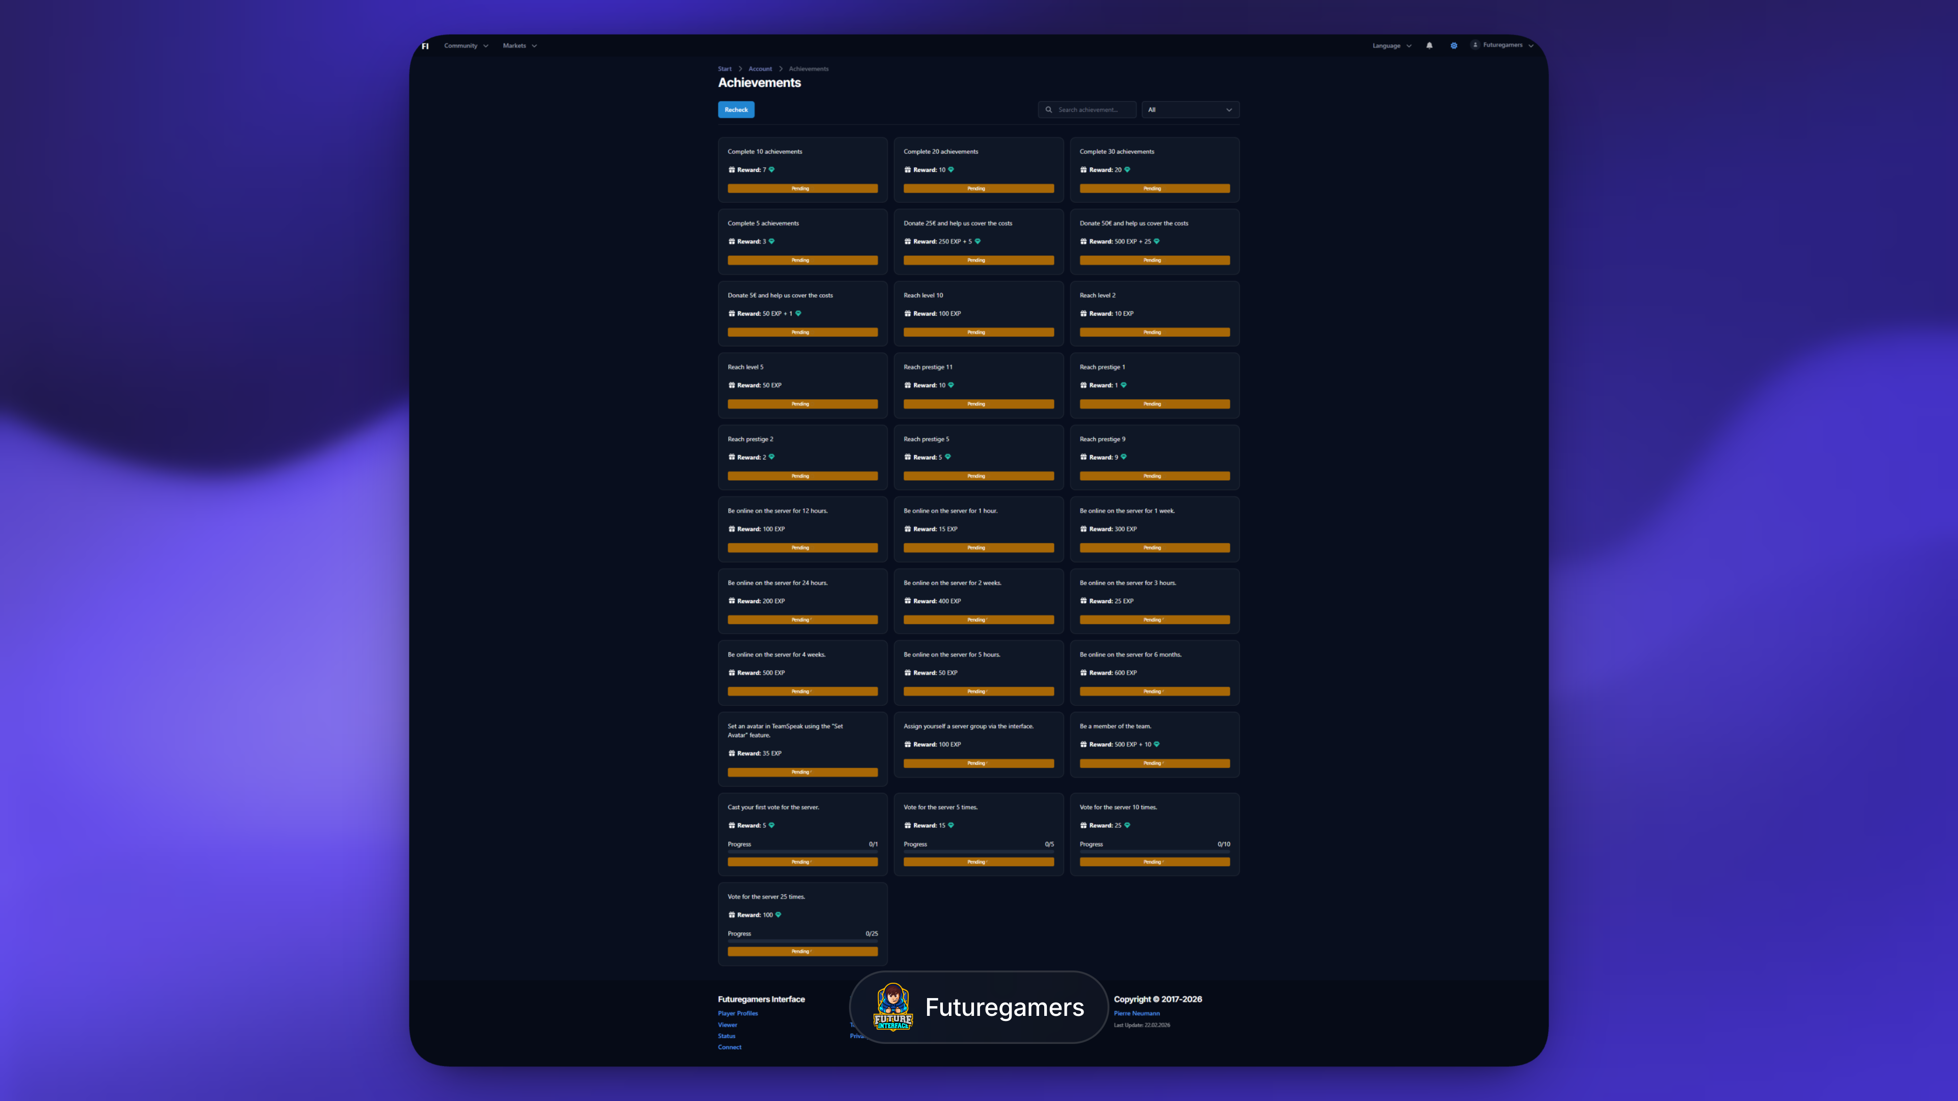Screen dimensions: 1958x1101
Task: Click the gem icon next to Reward: 7
Action: [772, 169]
